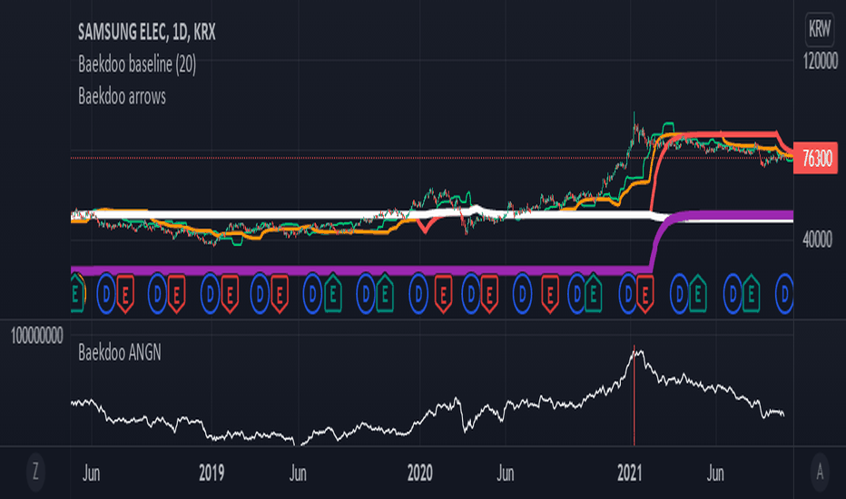Open the dividend D marker right after Jun 2020
This screenshot has height=499, width=846.
[x=522, y=294]
